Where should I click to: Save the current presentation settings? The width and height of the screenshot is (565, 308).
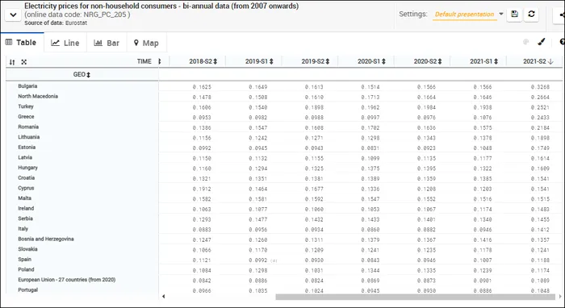[x=515, y=15]
